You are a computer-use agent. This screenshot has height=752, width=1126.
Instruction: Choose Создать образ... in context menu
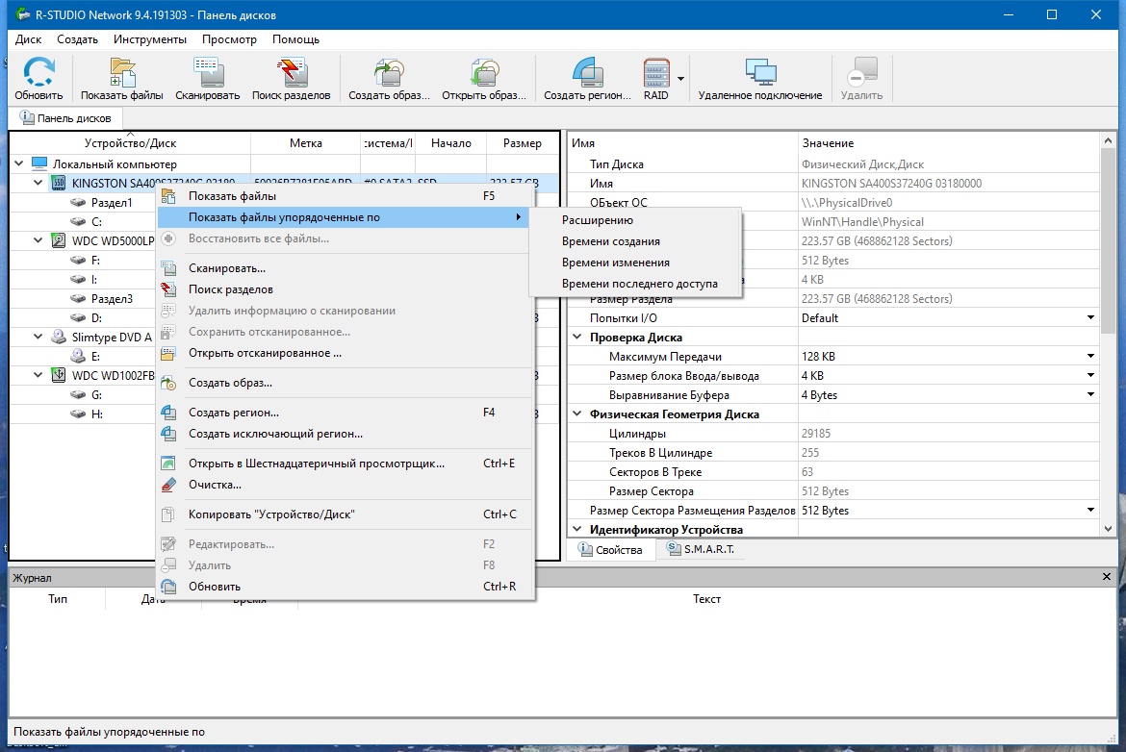345,383
